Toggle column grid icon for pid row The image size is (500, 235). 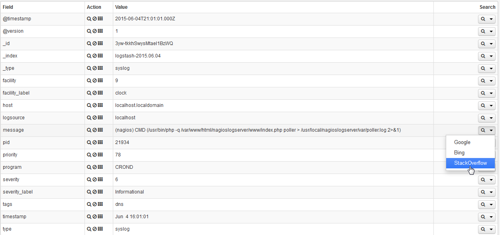(x=100, y=142)
